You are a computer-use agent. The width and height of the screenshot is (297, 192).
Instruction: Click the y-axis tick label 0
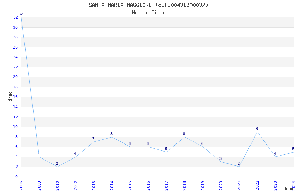tap(16, 177)
